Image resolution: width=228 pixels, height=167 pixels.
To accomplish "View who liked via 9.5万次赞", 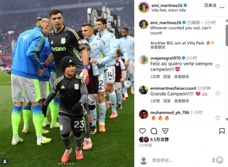I will click(x=159, y=139).
